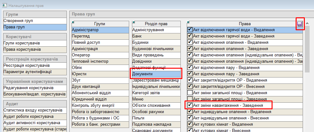Open Статистика входу користувачів audit

(33, 110)
